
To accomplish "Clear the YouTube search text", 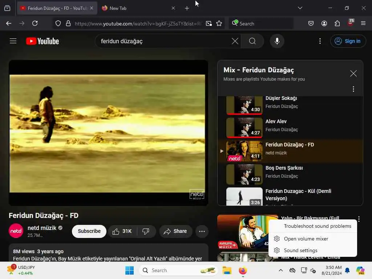I will 235,41.
